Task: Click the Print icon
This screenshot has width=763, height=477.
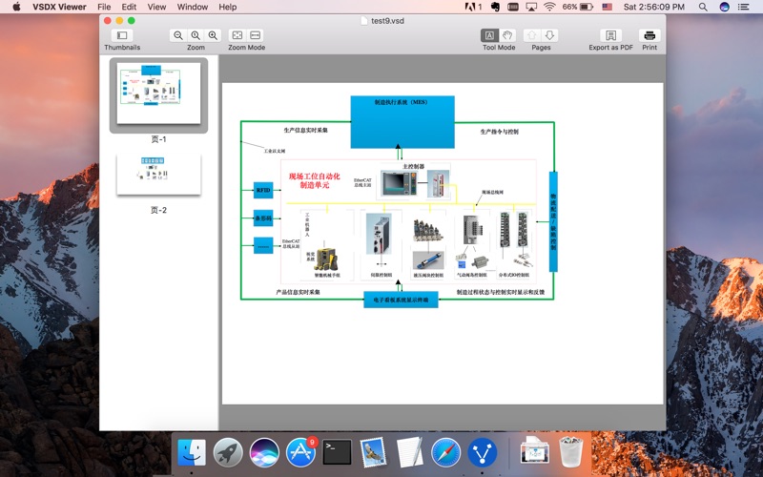Action: [x=650, y=35]
